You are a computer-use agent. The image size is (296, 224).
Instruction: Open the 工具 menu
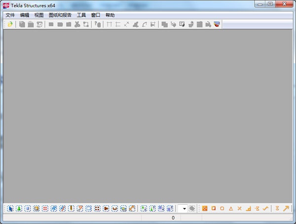tap(81, 15)
